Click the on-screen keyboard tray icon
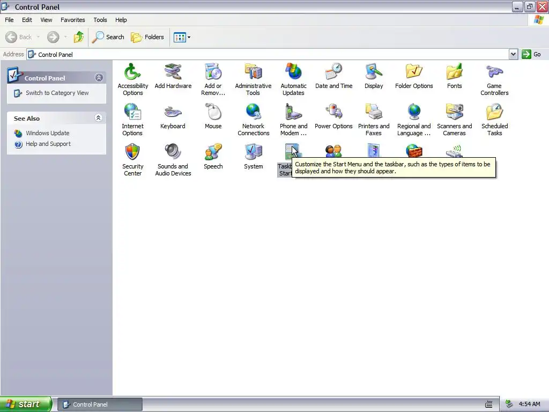 (x=489, y=404)
